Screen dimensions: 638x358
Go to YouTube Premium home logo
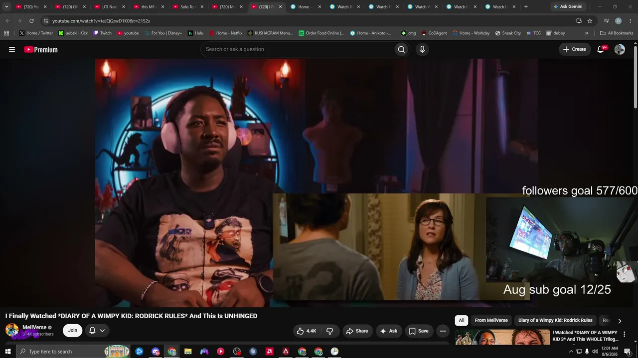coord(41,49)
